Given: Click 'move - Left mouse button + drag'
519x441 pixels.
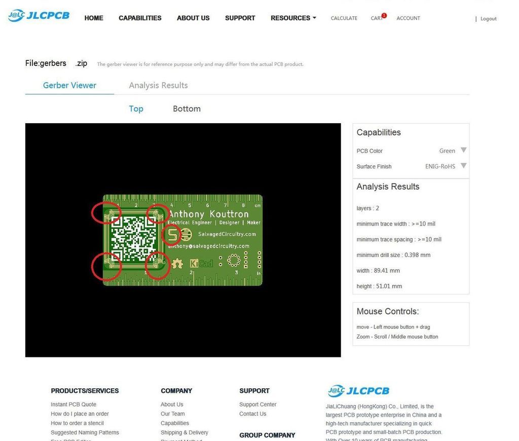Looking at the screenshot, I should coord(393,327).
